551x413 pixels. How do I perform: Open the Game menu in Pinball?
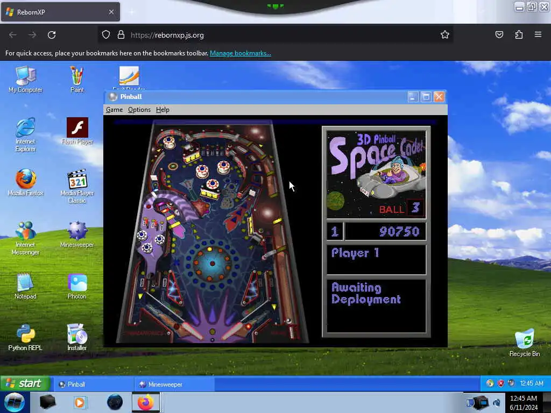115,110
